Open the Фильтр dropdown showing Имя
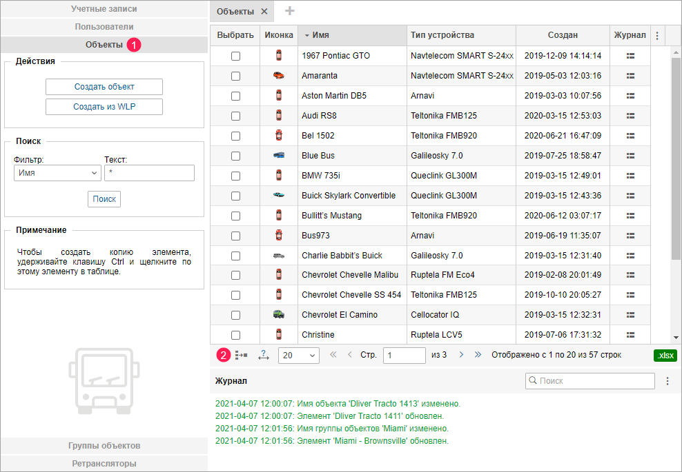 coord(57,173)
